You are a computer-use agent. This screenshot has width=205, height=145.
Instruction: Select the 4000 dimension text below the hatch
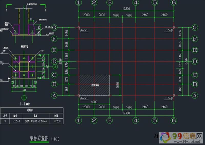(94, 102)
